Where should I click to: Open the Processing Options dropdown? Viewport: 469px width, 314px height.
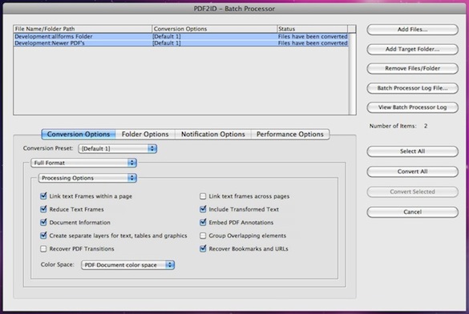coord(87,178)
